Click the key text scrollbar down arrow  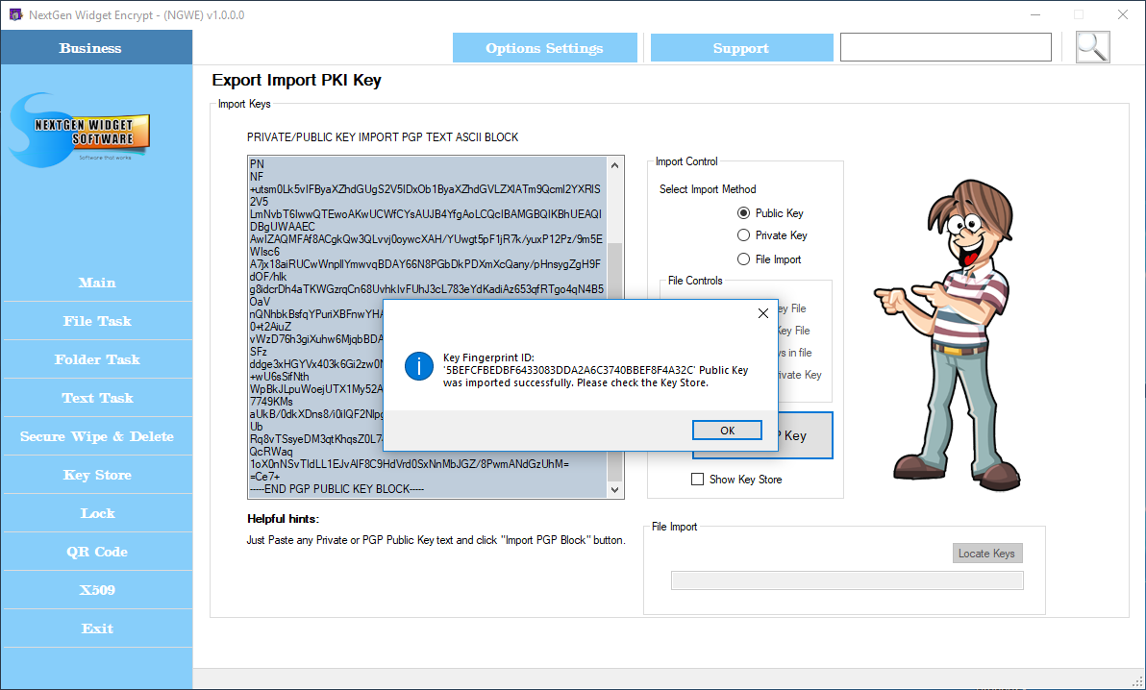pyautogui.click(x=614, y=490)
